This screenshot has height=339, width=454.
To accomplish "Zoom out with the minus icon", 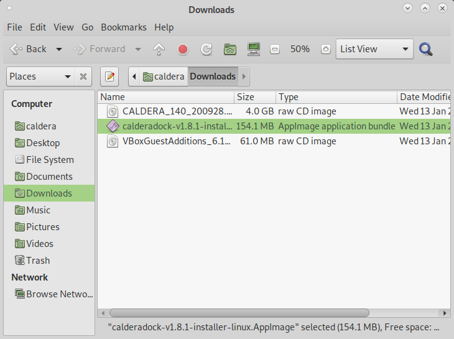I will coord(275,49).
